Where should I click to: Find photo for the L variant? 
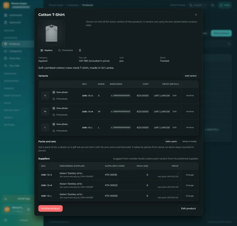60,131
